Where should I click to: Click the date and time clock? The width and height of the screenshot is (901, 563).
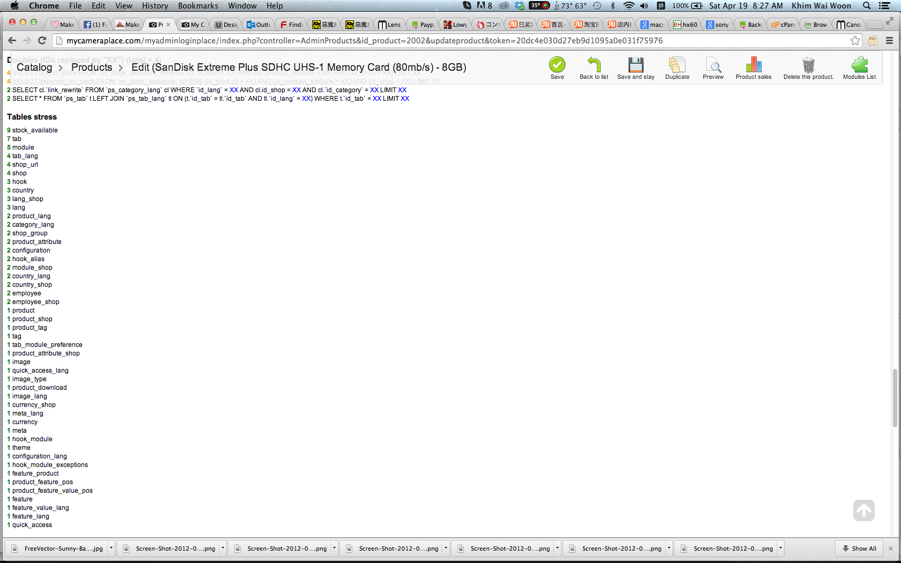(x=746, y=6)
